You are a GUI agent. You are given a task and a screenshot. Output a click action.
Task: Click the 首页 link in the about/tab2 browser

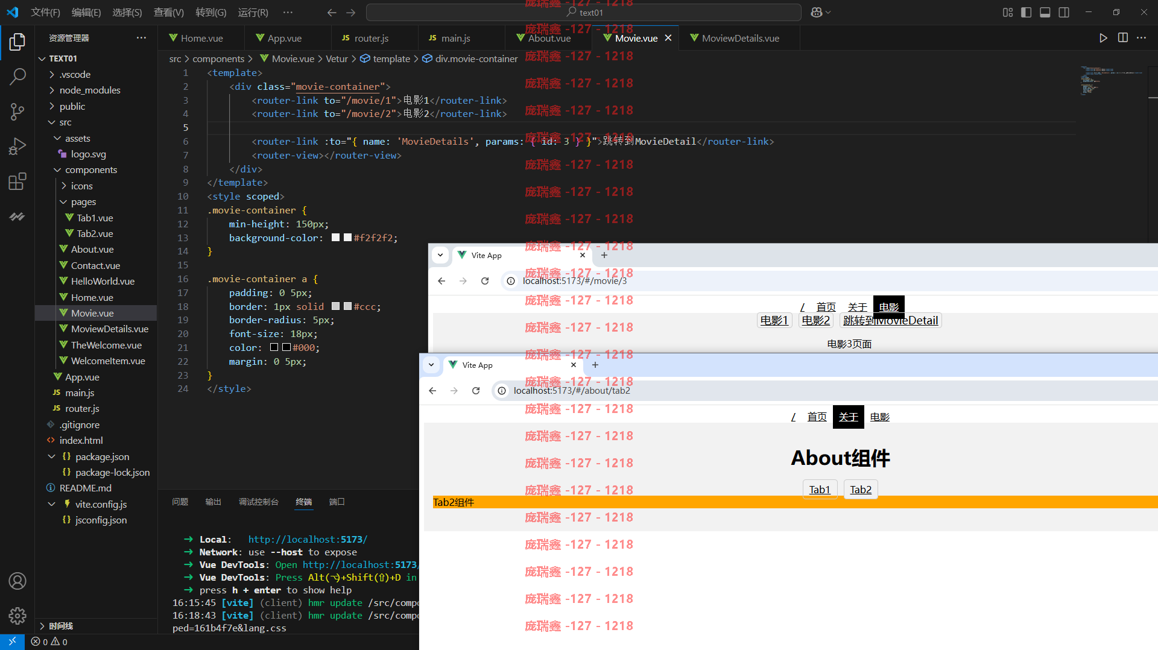tap(817, 417)
